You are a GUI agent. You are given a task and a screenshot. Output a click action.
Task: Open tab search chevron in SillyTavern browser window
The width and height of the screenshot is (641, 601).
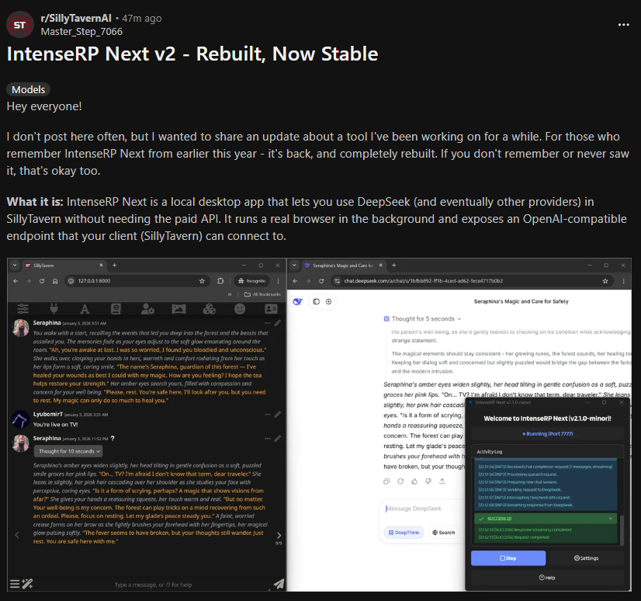pos(15,265)
